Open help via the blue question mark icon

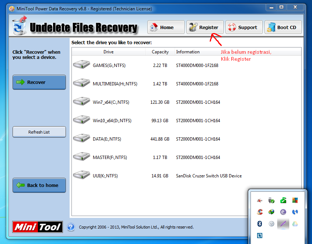tap(71, 227)
